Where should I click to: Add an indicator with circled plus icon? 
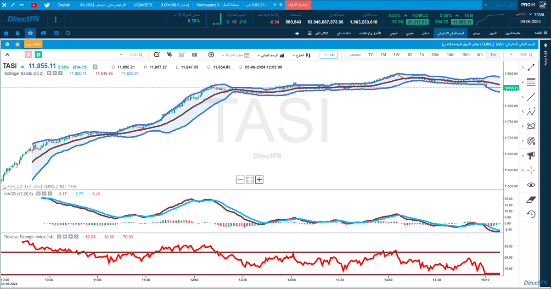point(211,55)
